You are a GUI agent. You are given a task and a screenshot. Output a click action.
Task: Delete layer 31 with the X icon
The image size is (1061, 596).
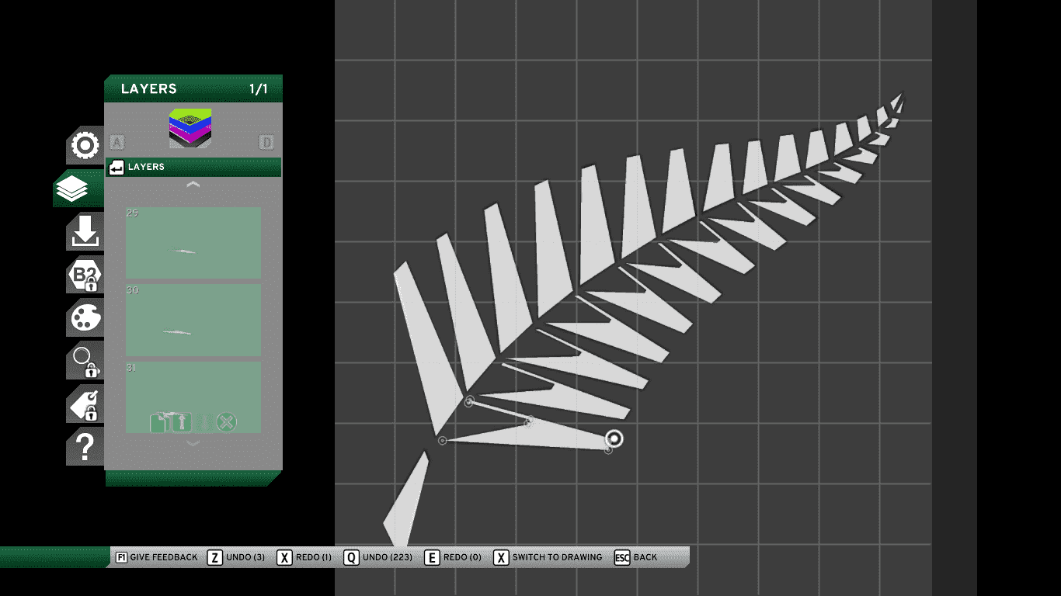(x=227, y=423)
